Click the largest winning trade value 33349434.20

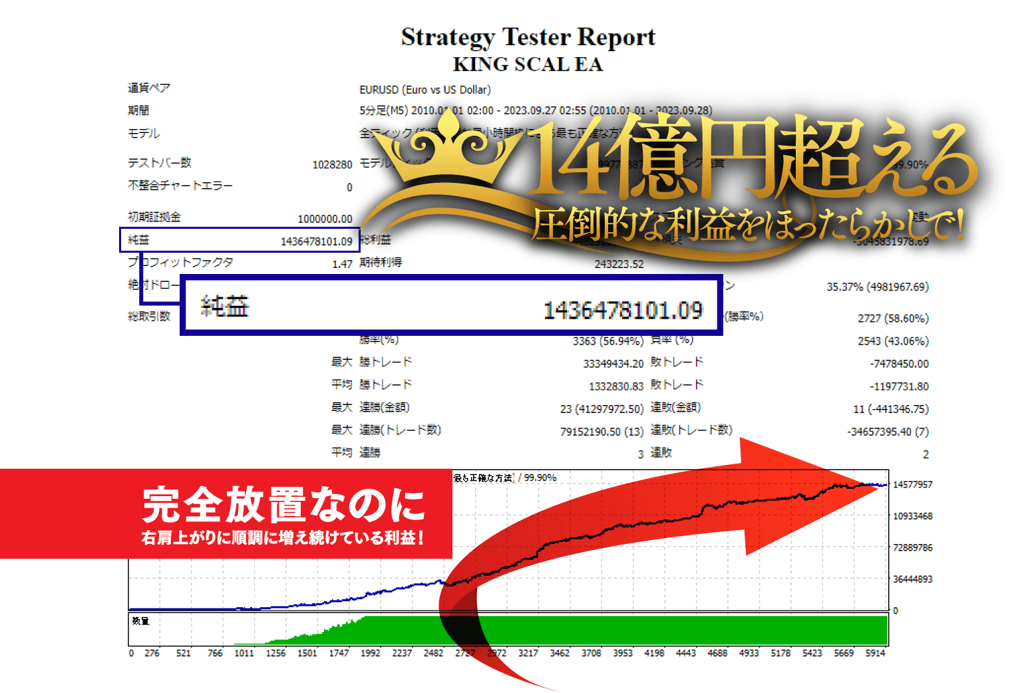[613, 364]
